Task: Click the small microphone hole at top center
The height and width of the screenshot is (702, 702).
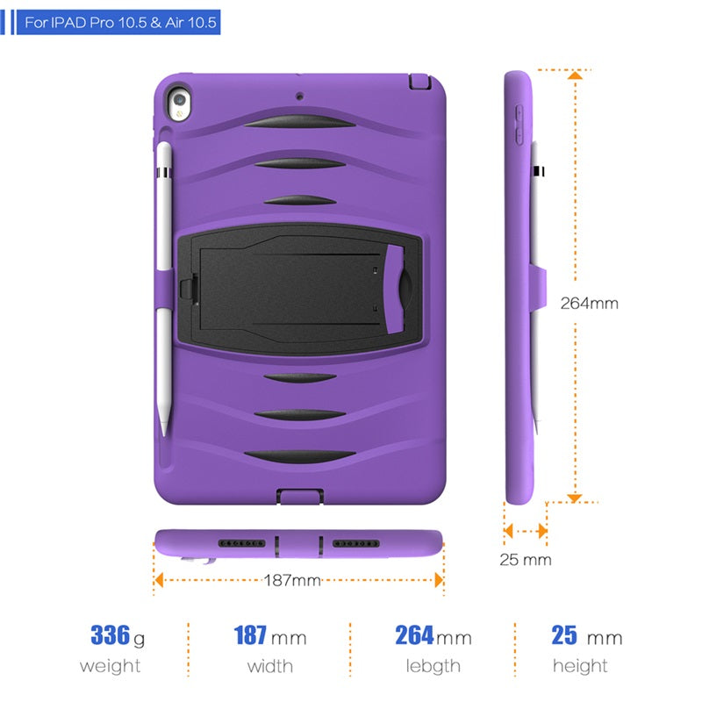Action: click(299, 97)
